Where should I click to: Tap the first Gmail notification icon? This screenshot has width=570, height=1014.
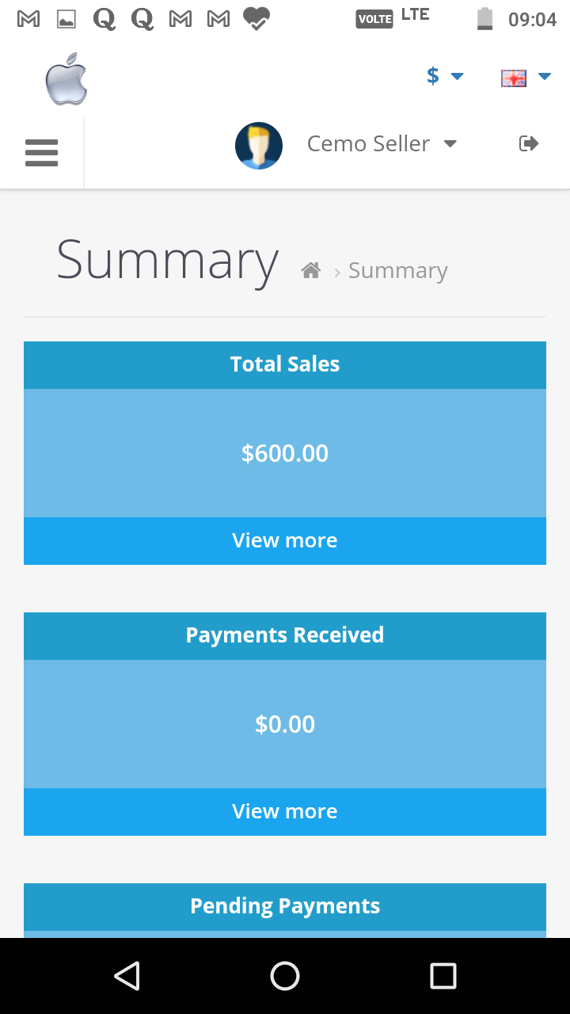(28, 19)
